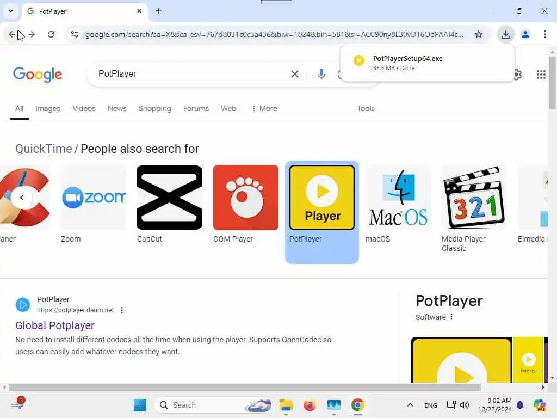Switch to the Images tab

[x=48, y=108]
